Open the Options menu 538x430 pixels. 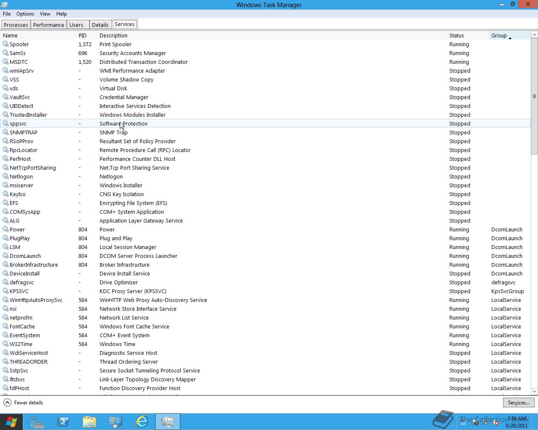pyautogui.click(x=25, y=14)
